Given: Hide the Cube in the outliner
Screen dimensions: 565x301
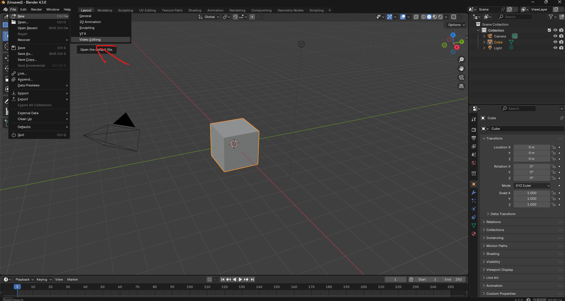Looking at the screenshot, I should point(555,42).
